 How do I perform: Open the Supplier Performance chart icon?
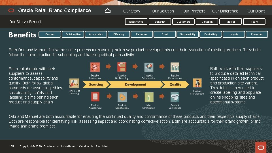coord(175,67)
